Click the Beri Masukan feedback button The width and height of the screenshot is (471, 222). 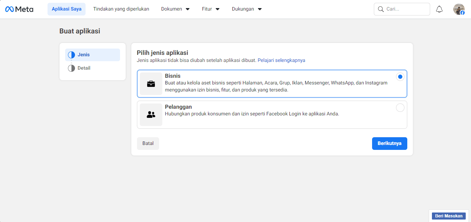click(x=448, y=216)
